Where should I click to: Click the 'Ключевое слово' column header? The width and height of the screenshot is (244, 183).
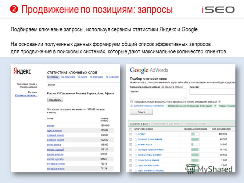(144, 129)
